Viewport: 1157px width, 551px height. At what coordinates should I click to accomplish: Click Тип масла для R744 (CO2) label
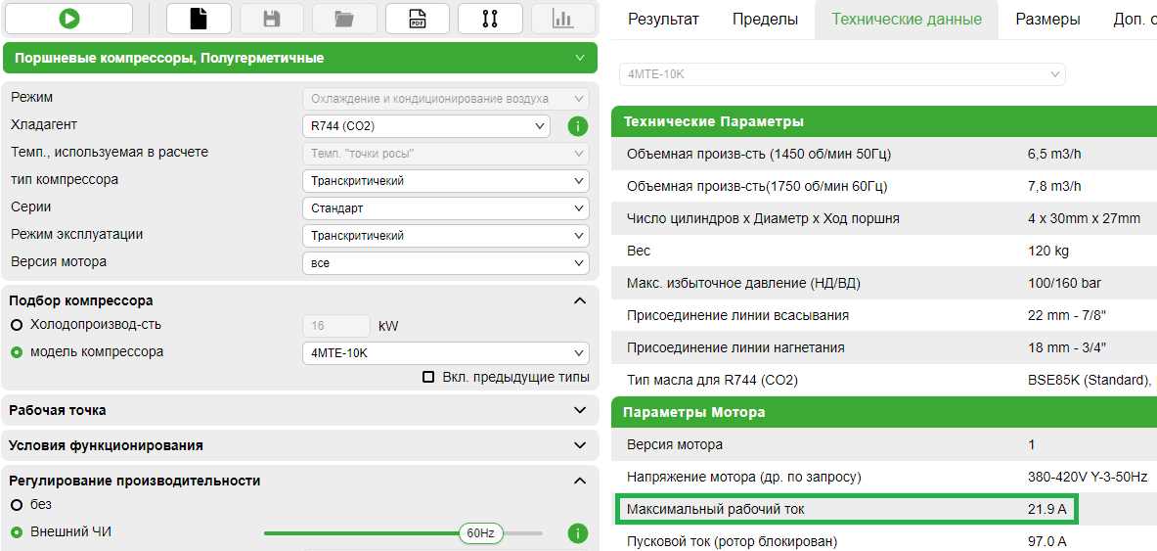tap(712, 380)
